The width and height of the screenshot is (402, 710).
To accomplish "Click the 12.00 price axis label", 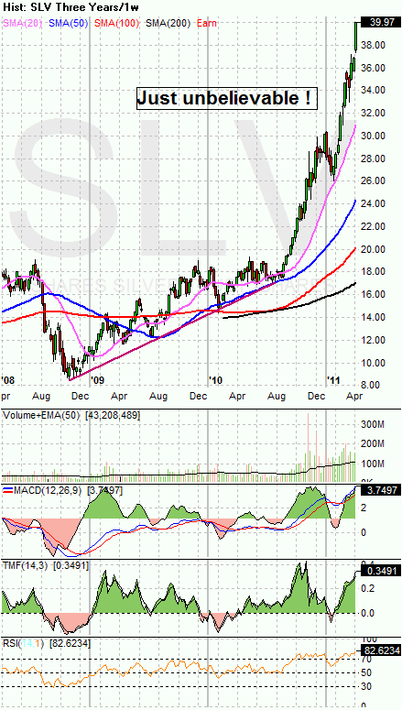I will coord(374,340).
